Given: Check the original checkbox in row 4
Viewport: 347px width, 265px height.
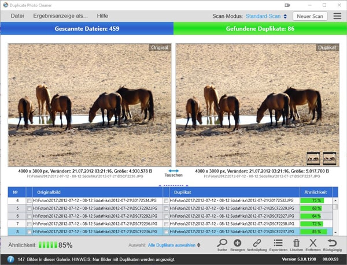Looking at the screenshot, I should point(29,200).
